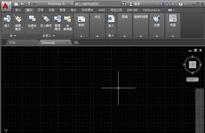Open the A360 ribbon tab
Image resolution: width=205 pixels, height=133 pixels.
[102, 10]
